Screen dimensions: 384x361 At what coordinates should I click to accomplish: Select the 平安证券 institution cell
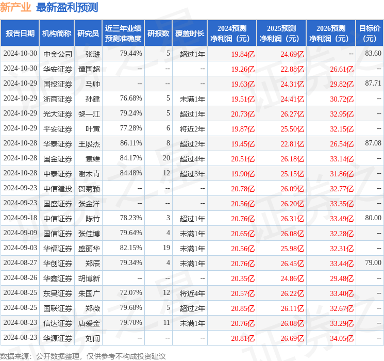(x=58, y=129)
